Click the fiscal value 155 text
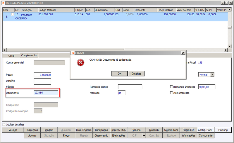The width and height of the screenshot is (234, 143). [x=200, y=62]
